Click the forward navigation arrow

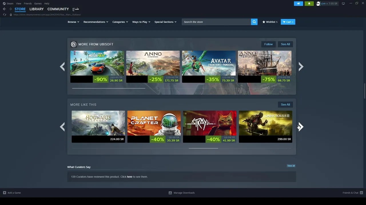[x=10, y=9]
